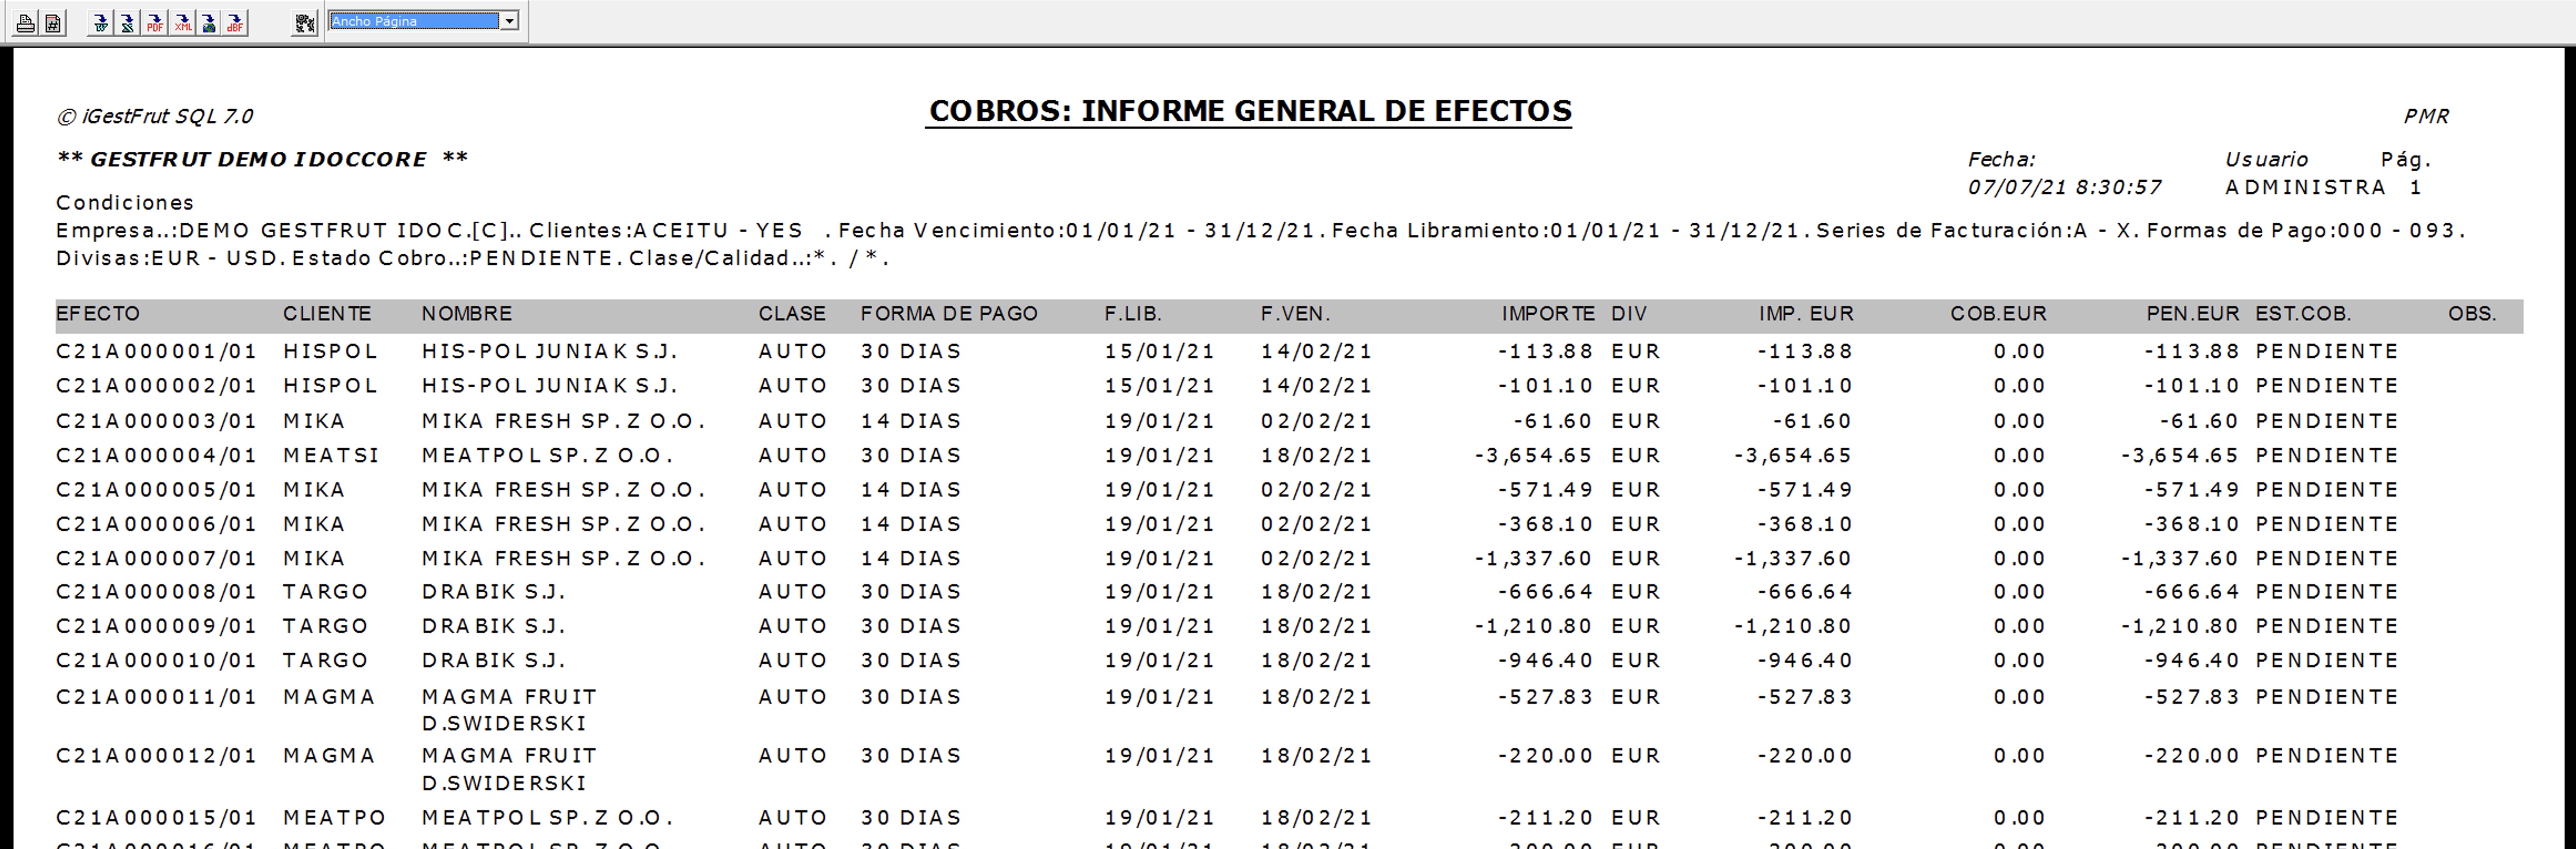Open the gears configuration icon
Screen dimensions: 2576x849
pos(304,22)
